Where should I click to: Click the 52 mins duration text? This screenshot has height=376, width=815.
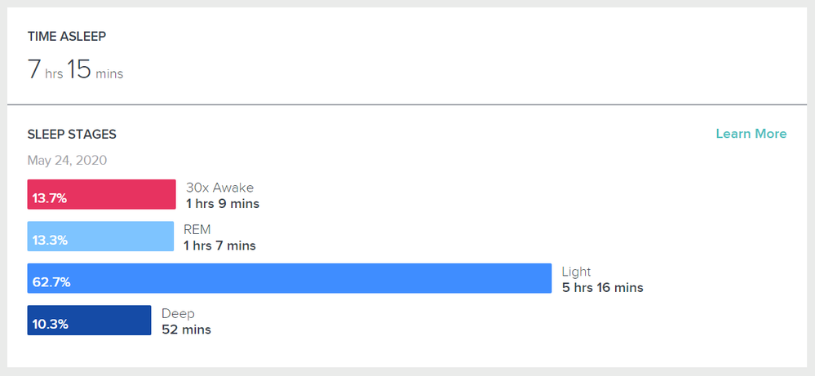coord(186,330)
